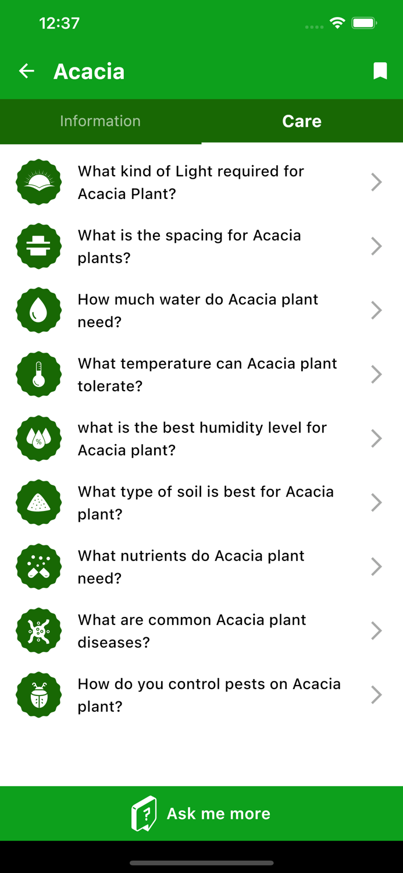Switch to the Information tab
The image size is (403, 873).
click(x=100, y=121)
